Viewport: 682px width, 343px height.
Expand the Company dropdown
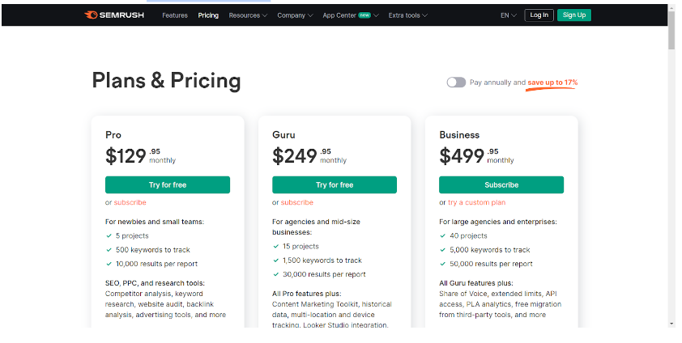tap(295, 15)
